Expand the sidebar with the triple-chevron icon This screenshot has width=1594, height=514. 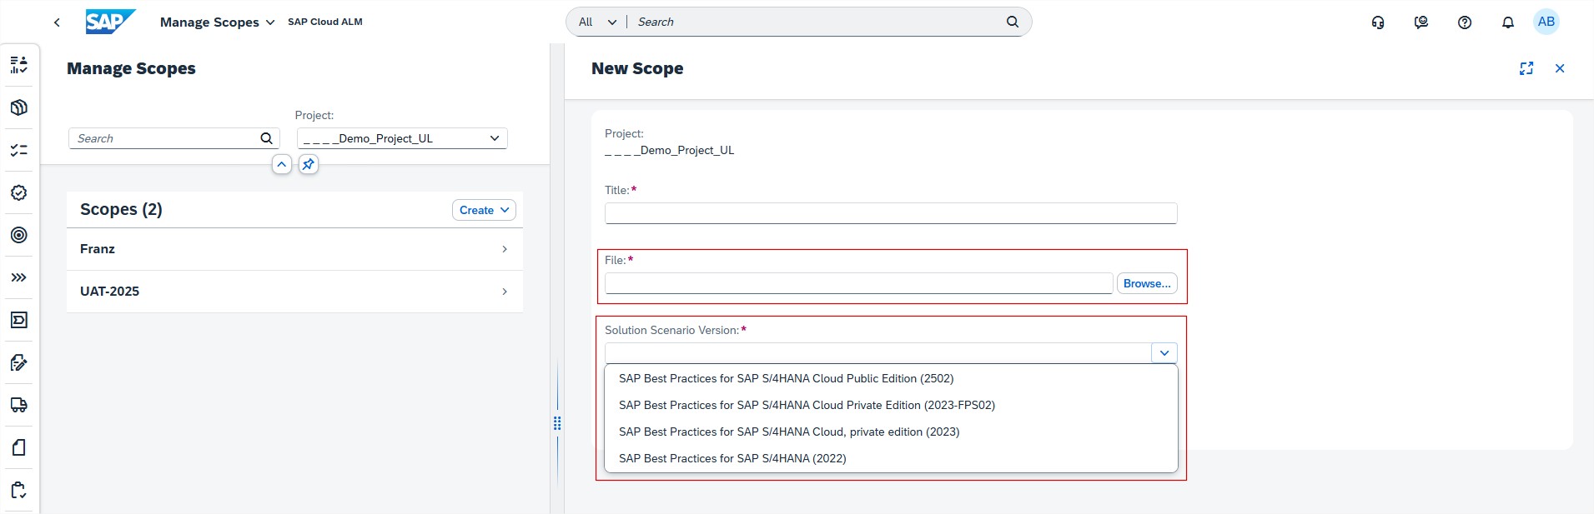(x=18, y=277)
